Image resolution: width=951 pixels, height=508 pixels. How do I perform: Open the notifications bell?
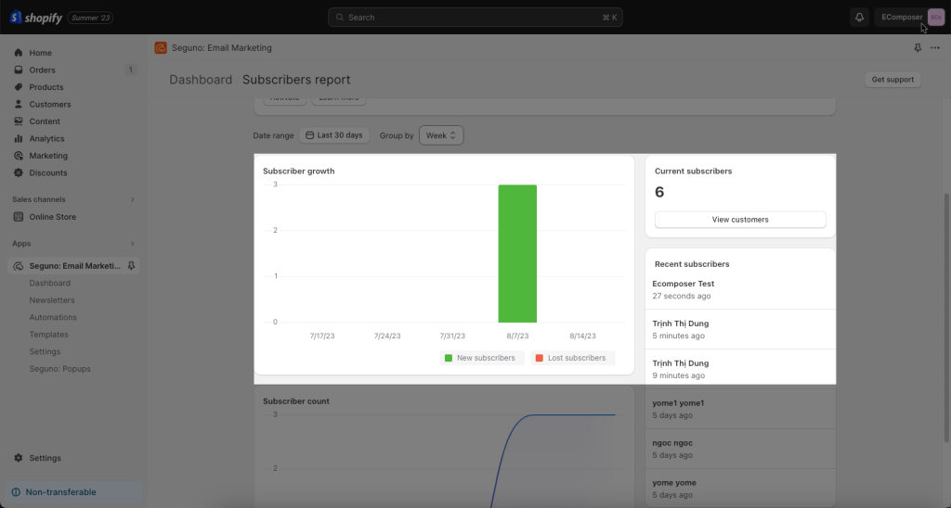tap(859, 18)
